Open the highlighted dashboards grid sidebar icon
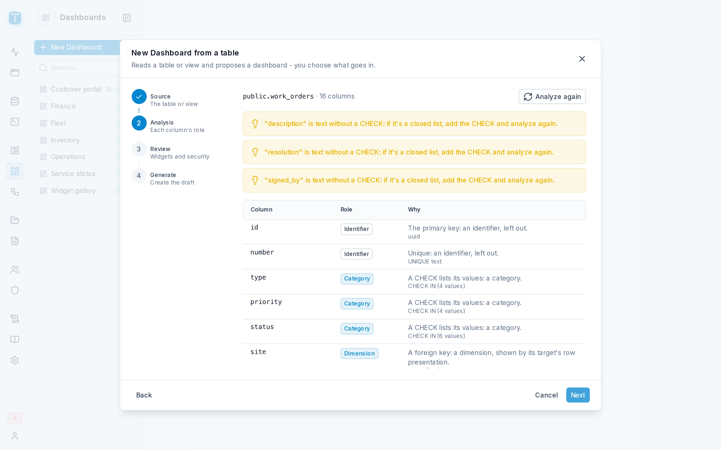The width and height of the screenshot is (721, 450). click(15, 171)
